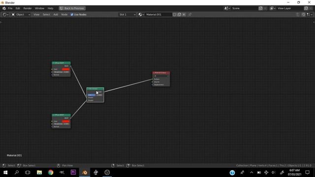Switch to Blender taskbar icon
Screen dimensions: 315x177
tap(85, 173)
